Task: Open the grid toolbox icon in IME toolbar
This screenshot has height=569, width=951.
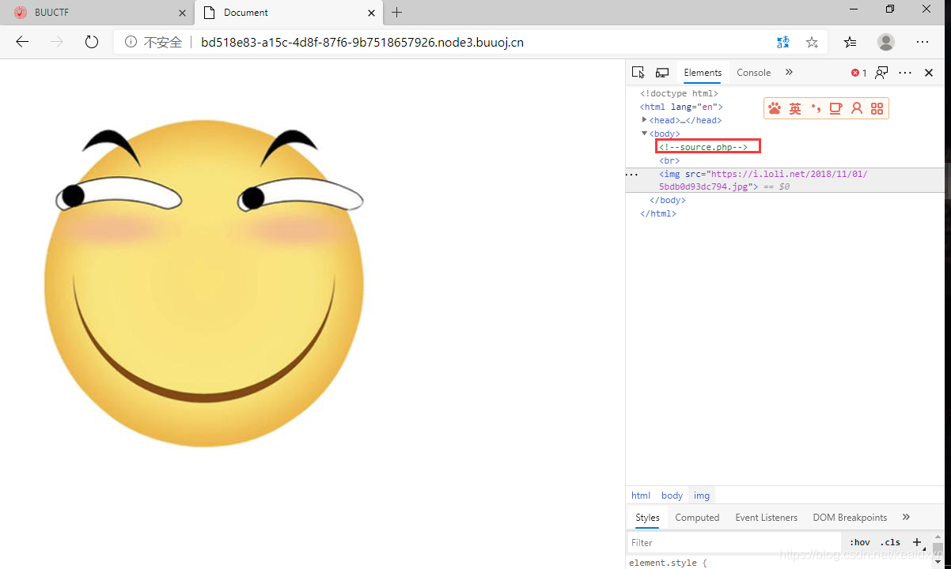Action: (x=877, y=109)
